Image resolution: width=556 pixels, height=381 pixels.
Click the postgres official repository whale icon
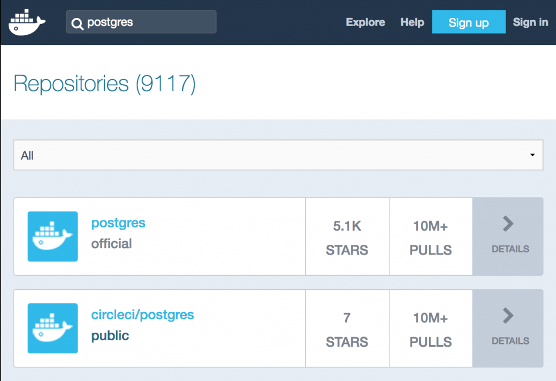(x=53, y=237)
